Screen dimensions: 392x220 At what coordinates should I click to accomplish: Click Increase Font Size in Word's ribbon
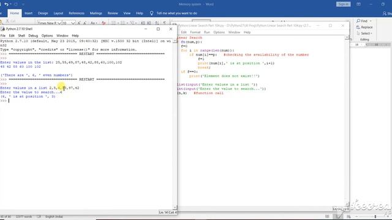coord(79,23)
